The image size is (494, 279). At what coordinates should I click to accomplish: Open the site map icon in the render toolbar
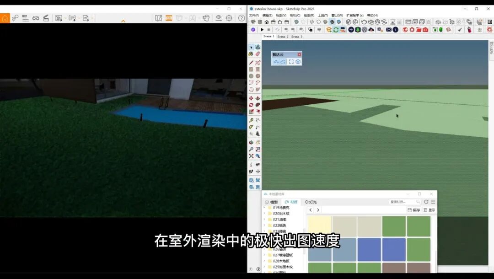(x=158, y=18)
